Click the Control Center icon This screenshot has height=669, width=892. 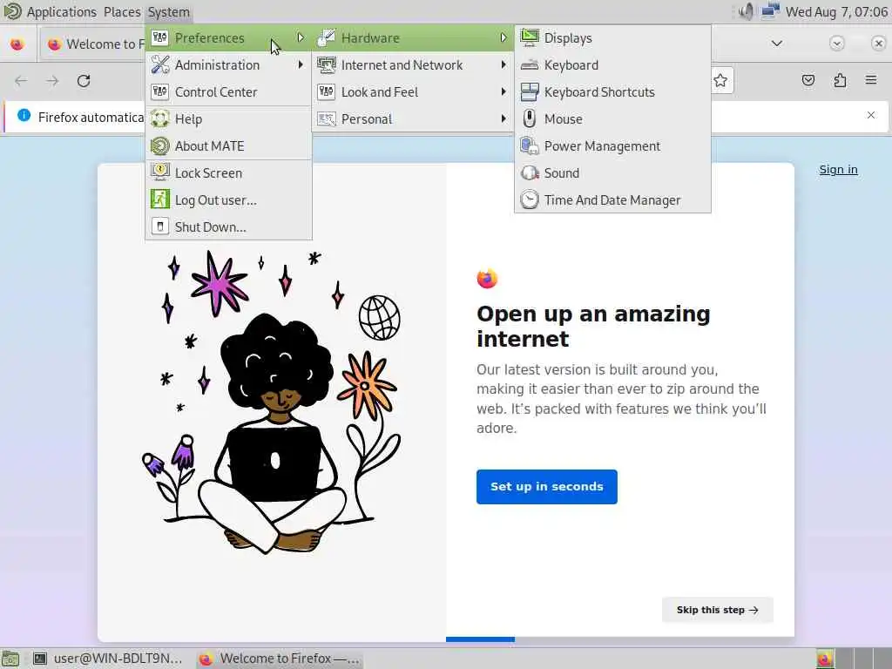click(160, 91)
